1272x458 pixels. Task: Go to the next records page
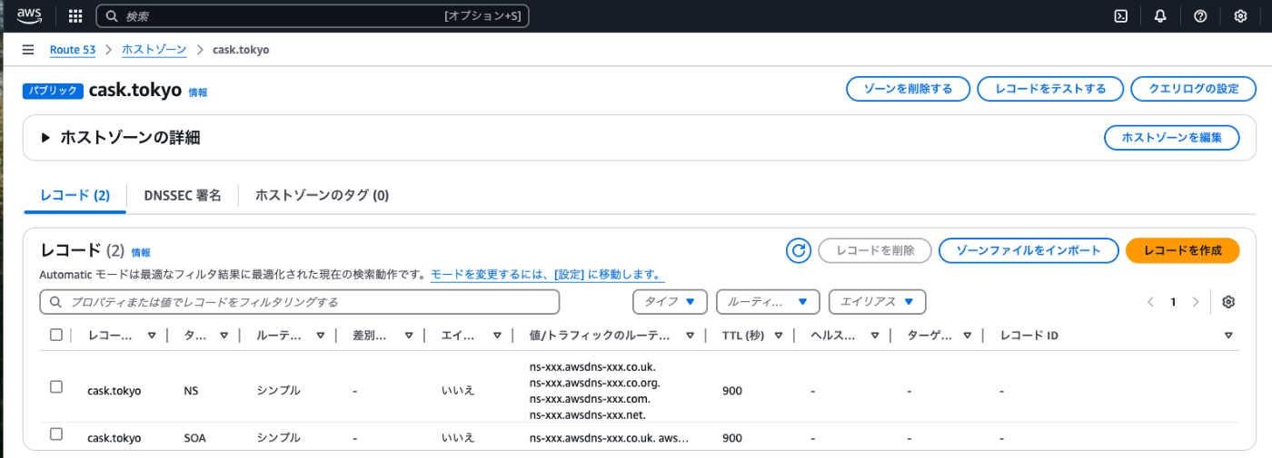click(1196, 302)
